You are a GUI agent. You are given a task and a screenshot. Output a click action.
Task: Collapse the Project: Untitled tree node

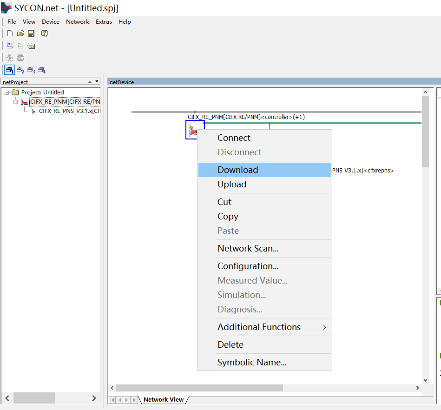(x=7, y=93)
